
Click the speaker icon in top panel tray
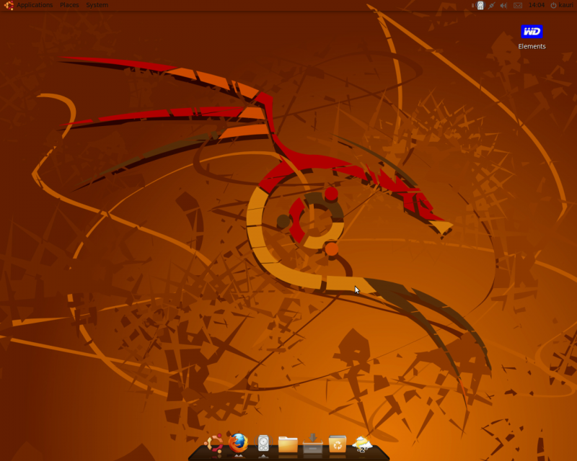[480, 5]
